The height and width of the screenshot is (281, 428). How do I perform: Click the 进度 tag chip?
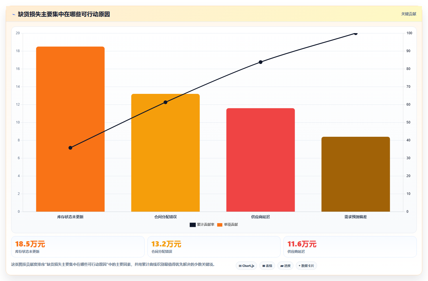285,266
